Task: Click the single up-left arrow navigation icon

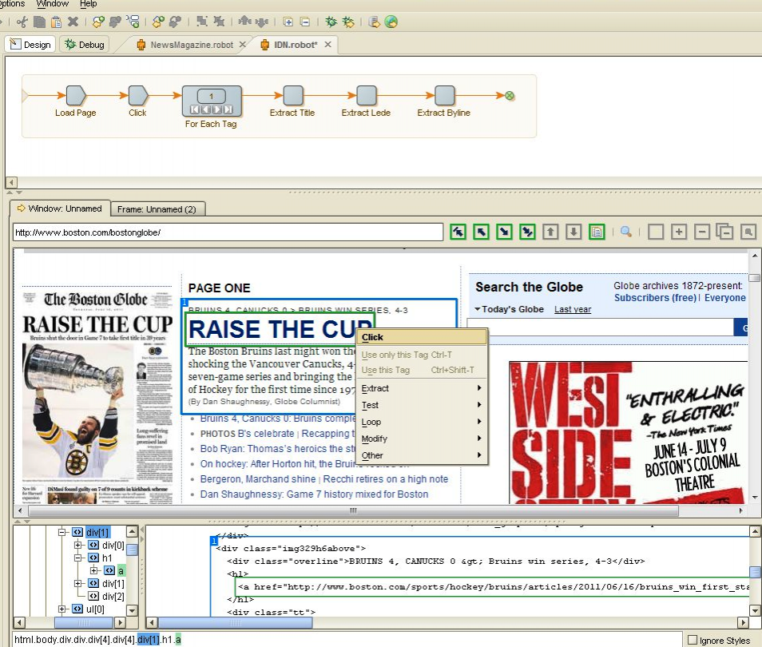Action: 481,232
